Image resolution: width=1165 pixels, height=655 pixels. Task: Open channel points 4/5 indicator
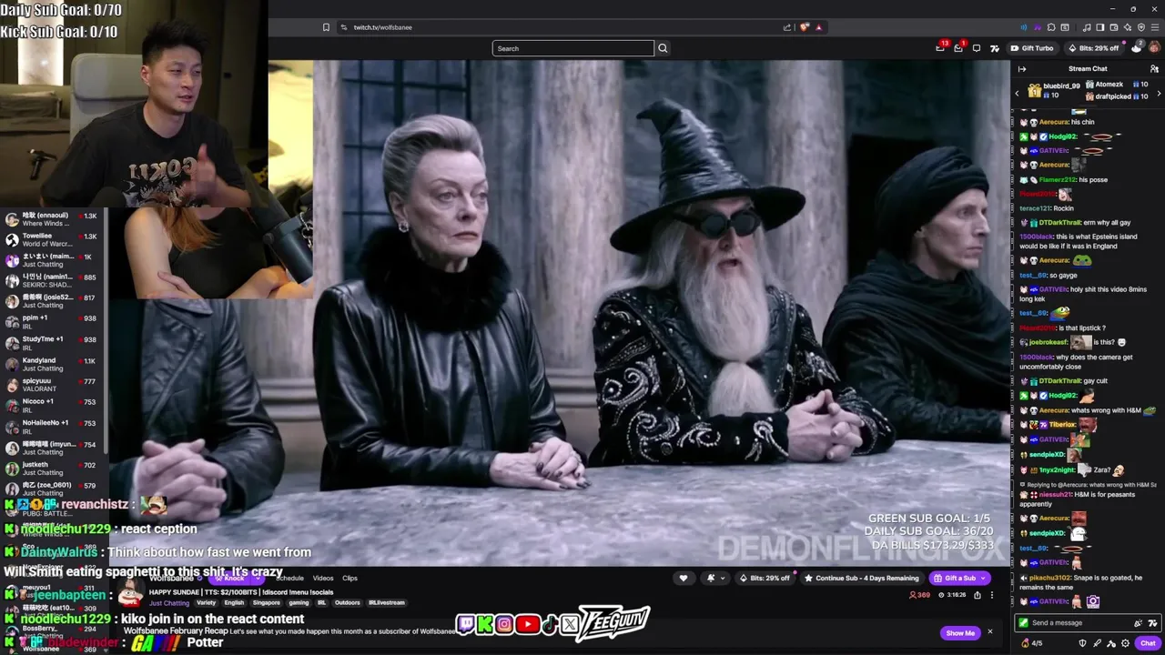[1032, 643]
